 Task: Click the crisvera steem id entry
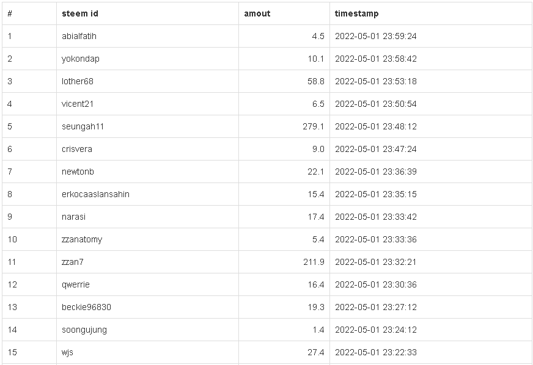[x=77, y=149]
